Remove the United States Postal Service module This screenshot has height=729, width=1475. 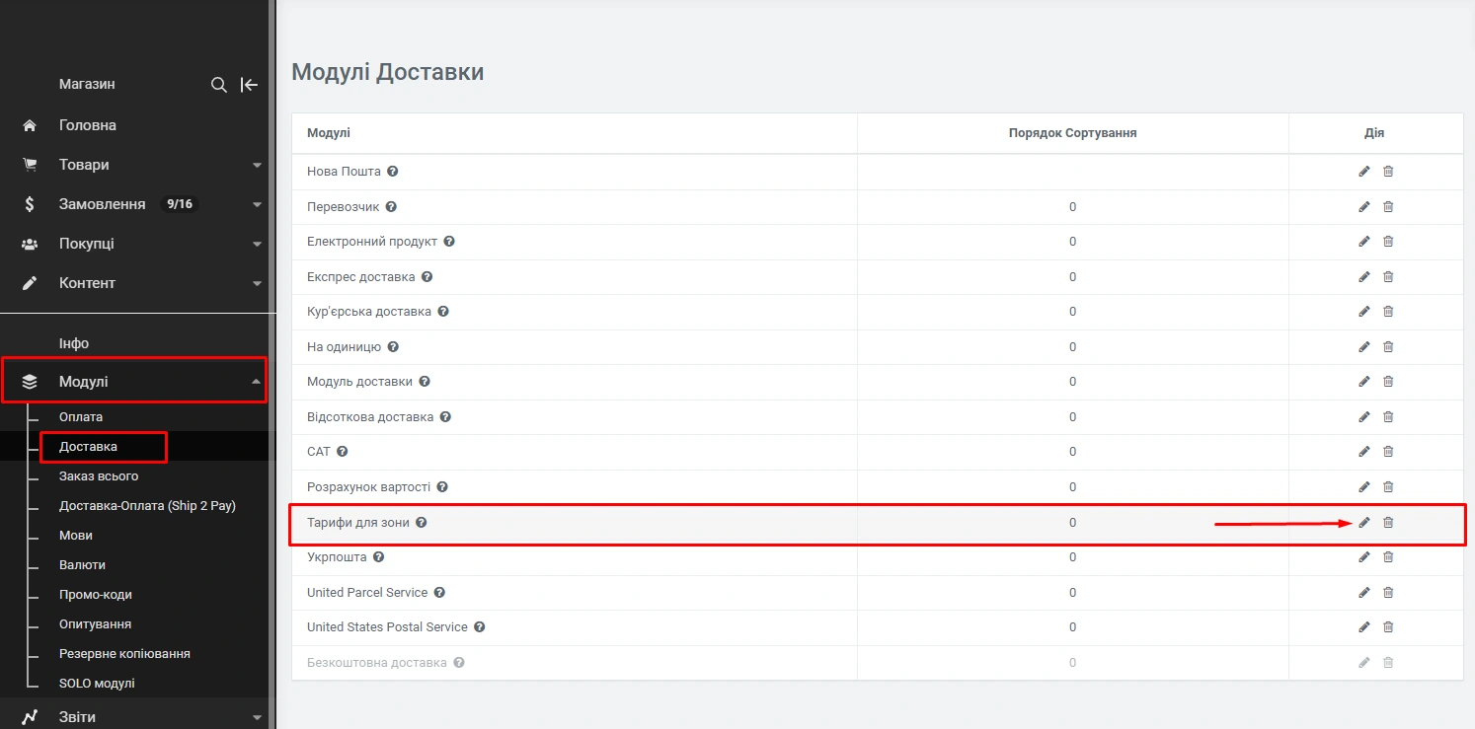1388,627
